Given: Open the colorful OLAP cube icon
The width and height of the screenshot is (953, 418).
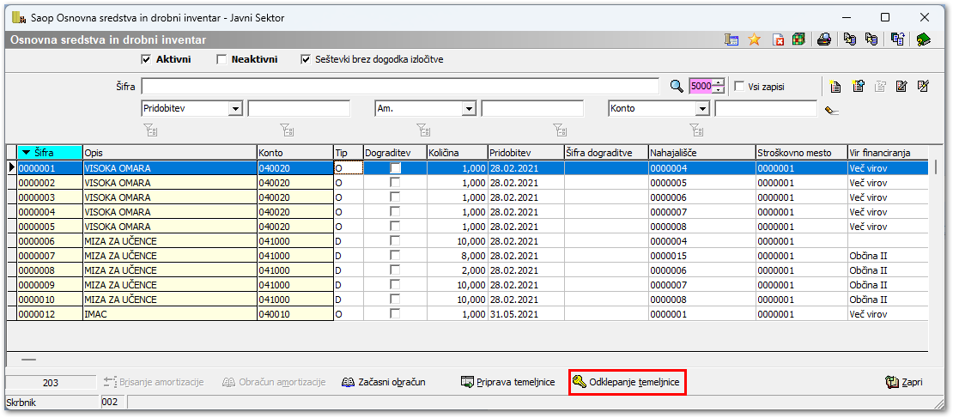Looking at the screenshot, I should [x=799, y=40].
